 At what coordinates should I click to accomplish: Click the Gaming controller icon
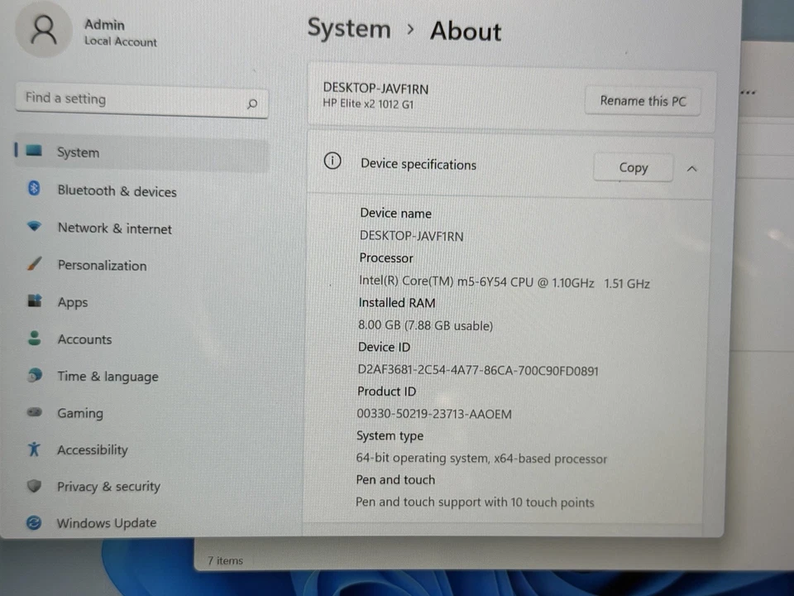point(34,412)
